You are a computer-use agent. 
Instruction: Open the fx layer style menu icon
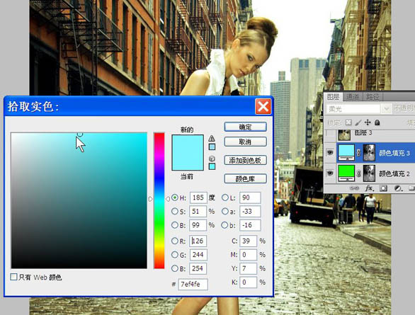click(369, 188)
